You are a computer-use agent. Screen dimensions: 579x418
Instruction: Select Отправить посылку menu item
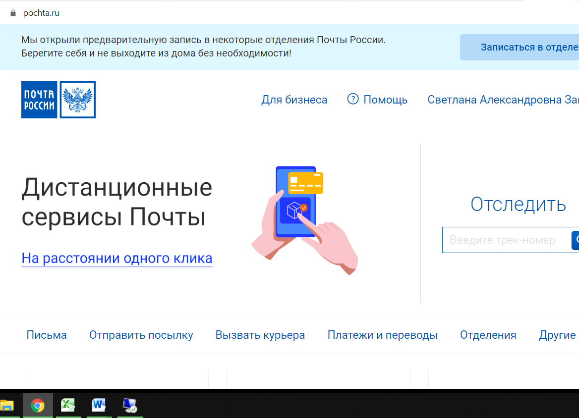141,335
